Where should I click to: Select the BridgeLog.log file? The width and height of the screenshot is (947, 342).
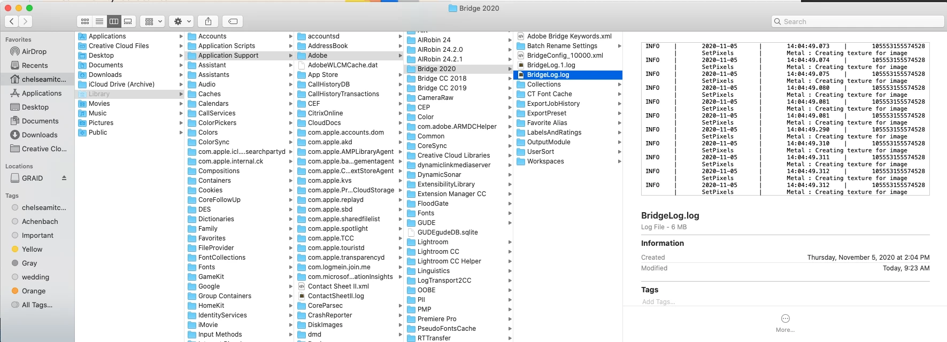(568, 75)
